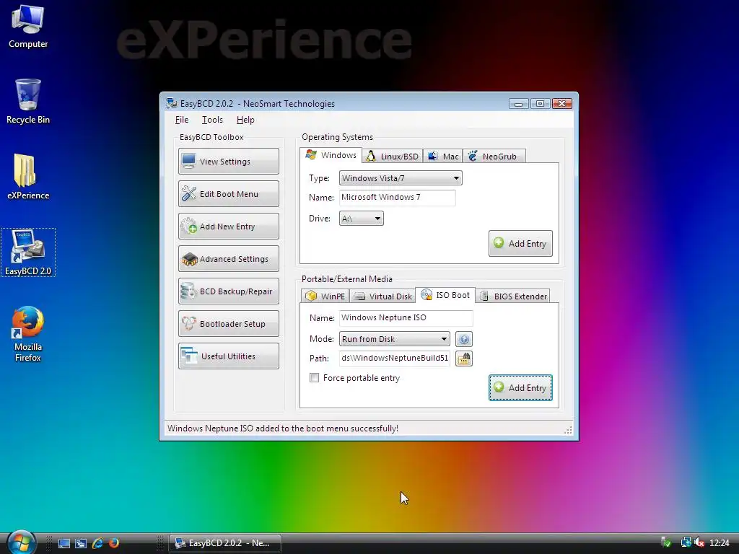Select the Recycle Bin desktop icon
The height and width of the screenshot is (554, 739).
[x=28, y=102]
